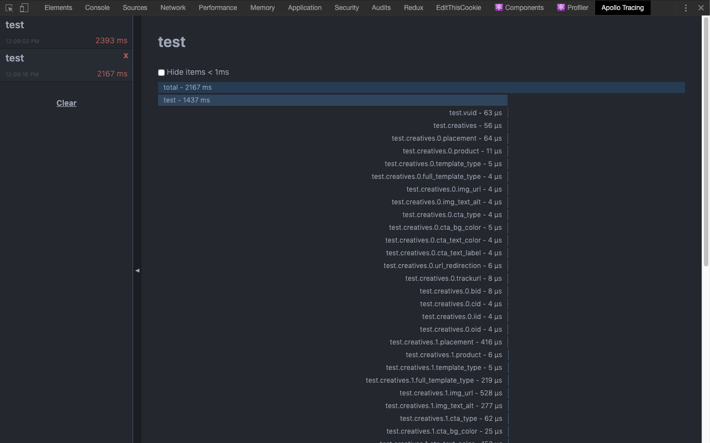The width and height of the screenshot is (710, 443).
Task: Click test.creatives.0.img_url - 4 µs
Action: [x=454, y=189]
